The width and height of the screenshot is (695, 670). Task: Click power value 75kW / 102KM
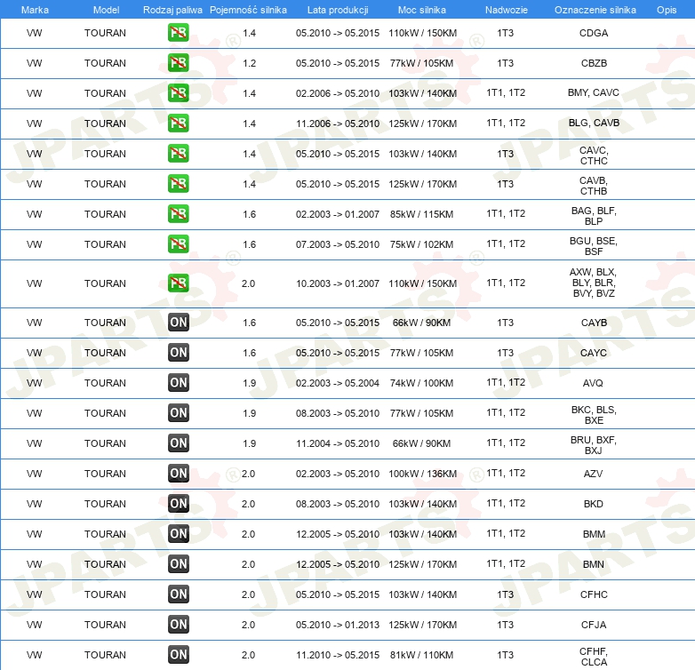click(421, 244)
